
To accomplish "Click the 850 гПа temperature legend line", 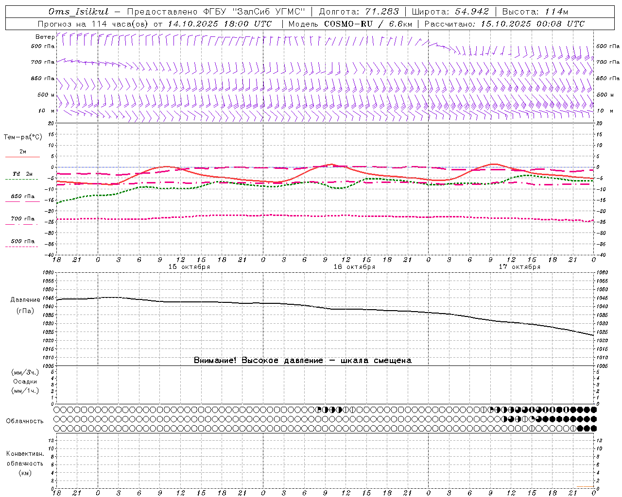I will tap(22, 201).
